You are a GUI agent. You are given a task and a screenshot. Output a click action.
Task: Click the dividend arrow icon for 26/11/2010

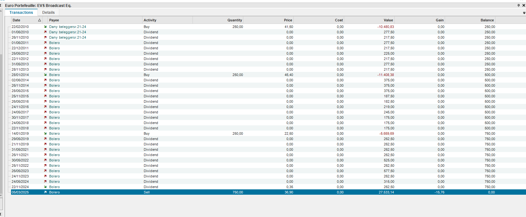point(45,37)
